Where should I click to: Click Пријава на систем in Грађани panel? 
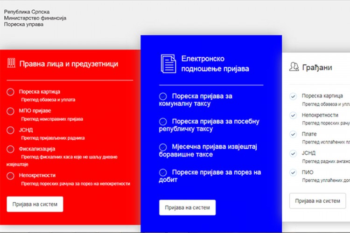317,201
